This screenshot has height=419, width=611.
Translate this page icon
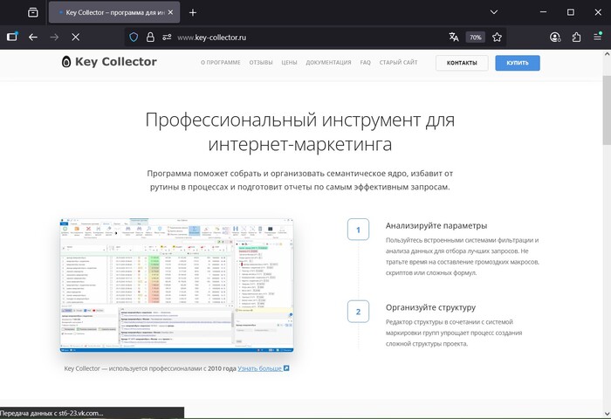point(454,37)
